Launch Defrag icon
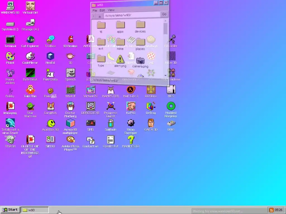This screenshot has width=286, height=214. coord(151,108)
